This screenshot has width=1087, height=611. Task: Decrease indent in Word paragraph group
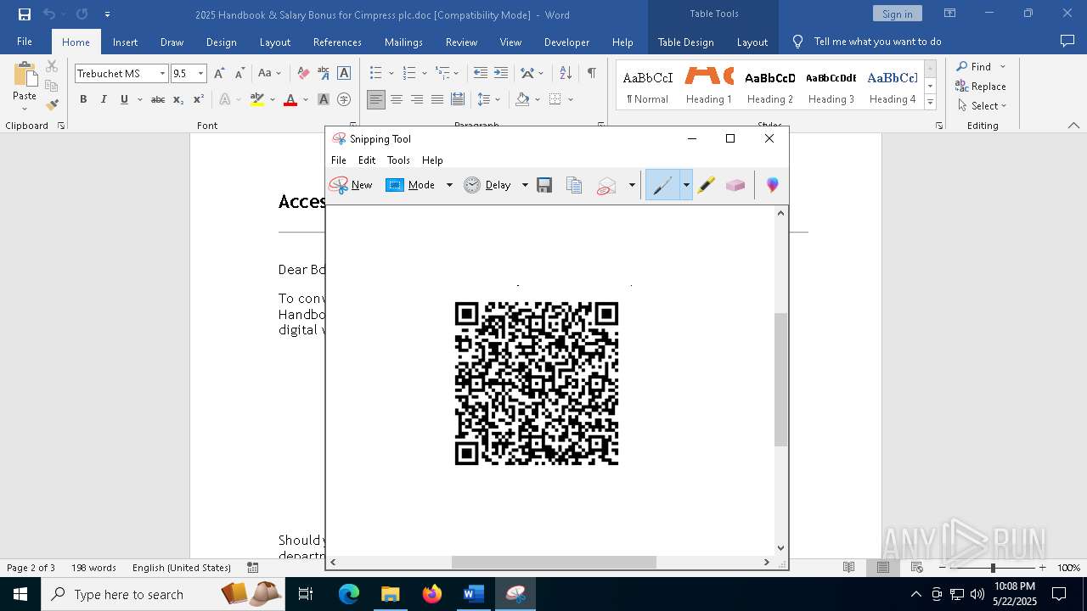click(481, 73)
